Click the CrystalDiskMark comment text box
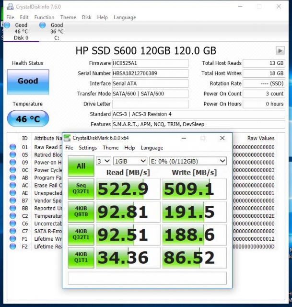 click(147, 278)
